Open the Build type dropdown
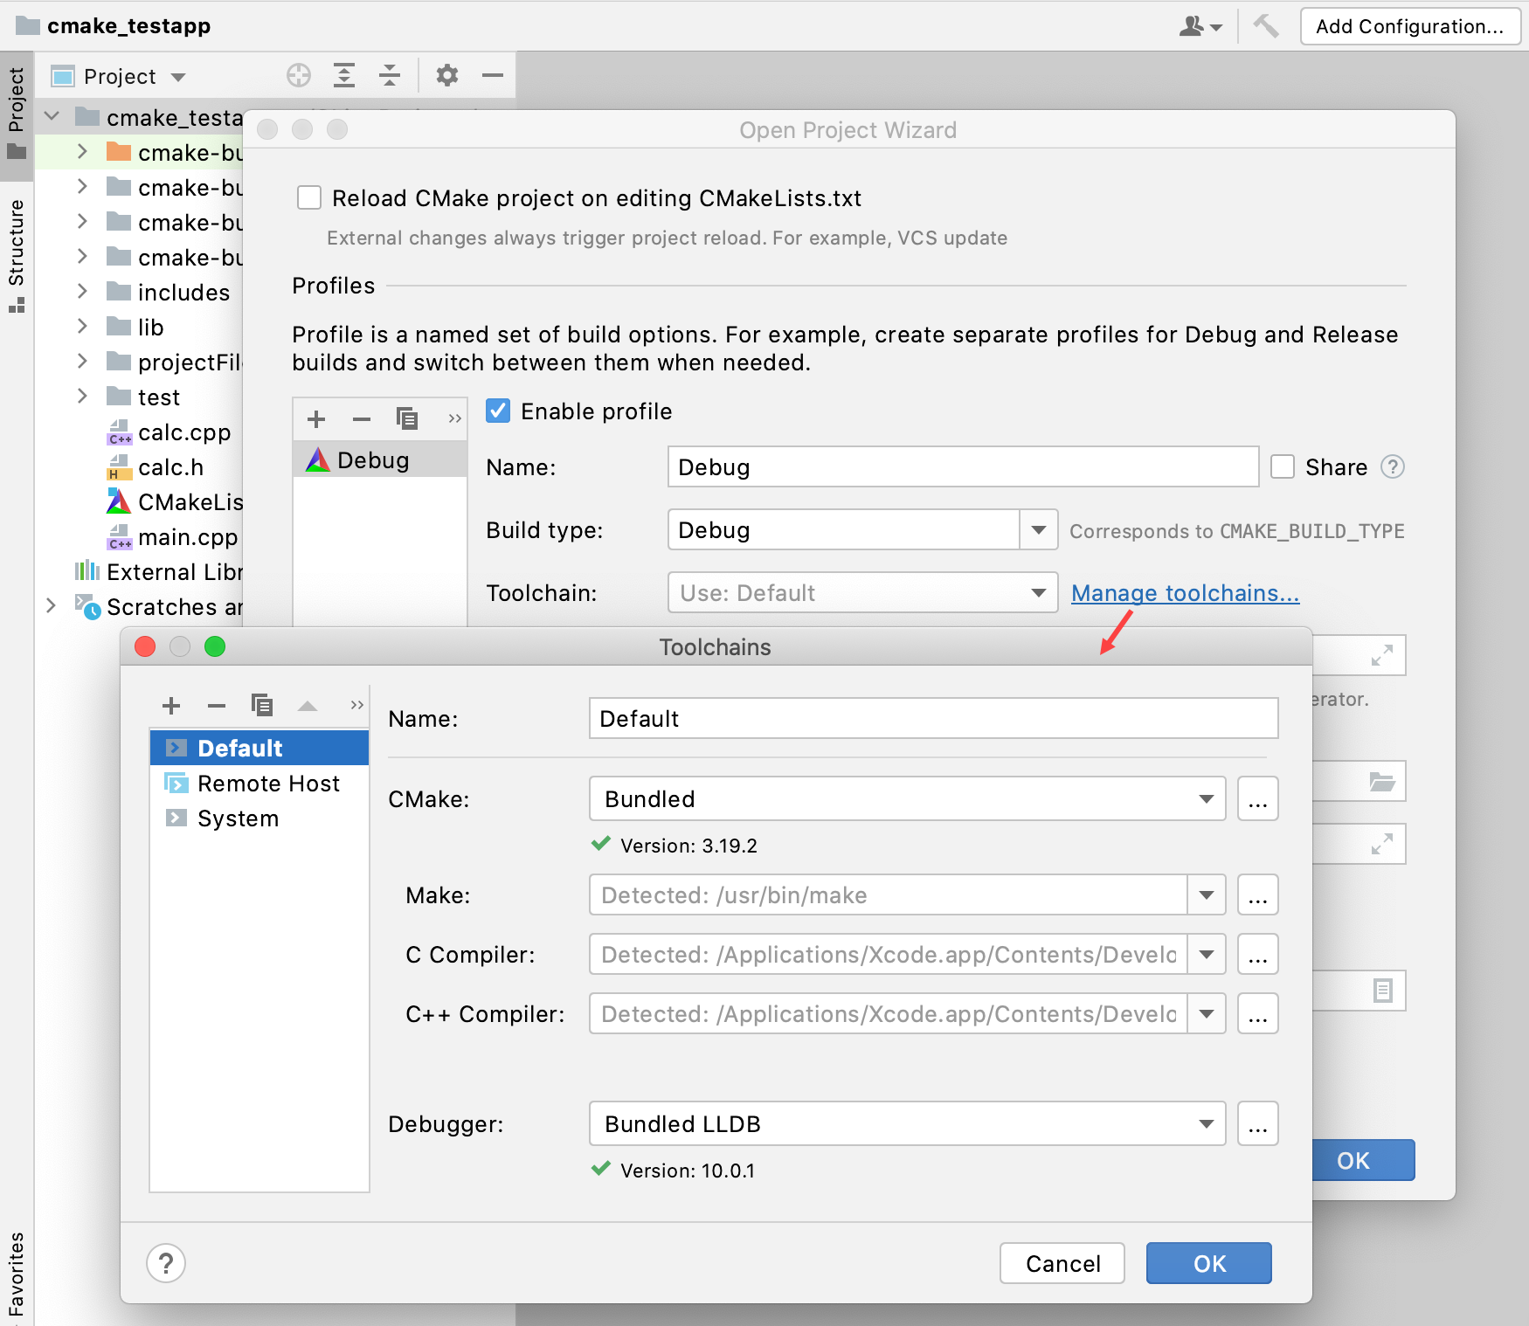This screenshot has height=1326, width=1529. [1038, 529]
